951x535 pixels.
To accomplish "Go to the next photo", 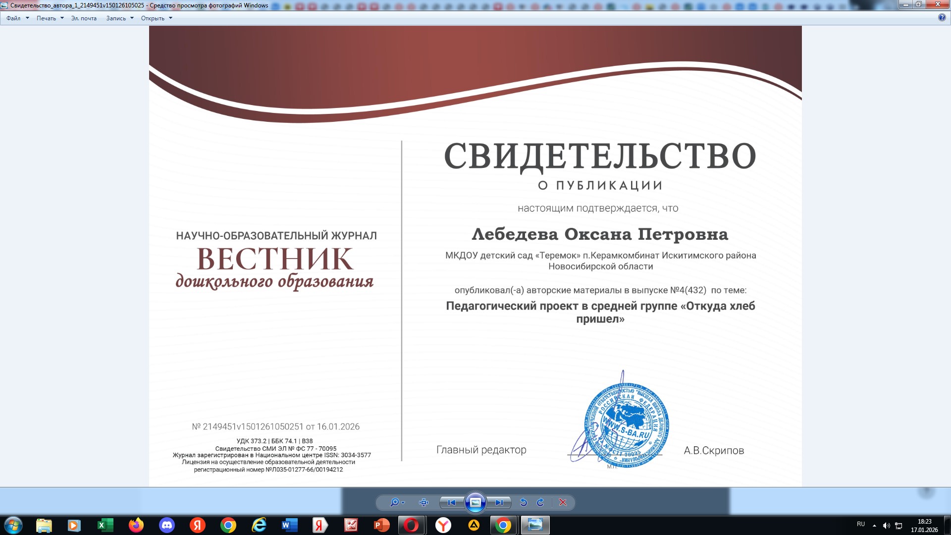I will [x=499, y=502].
